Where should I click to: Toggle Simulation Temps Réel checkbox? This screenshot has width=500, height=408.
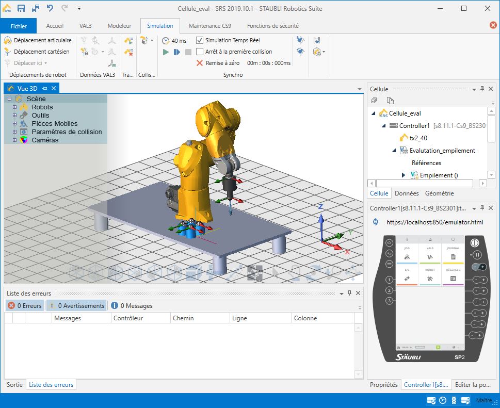[200, 40]
